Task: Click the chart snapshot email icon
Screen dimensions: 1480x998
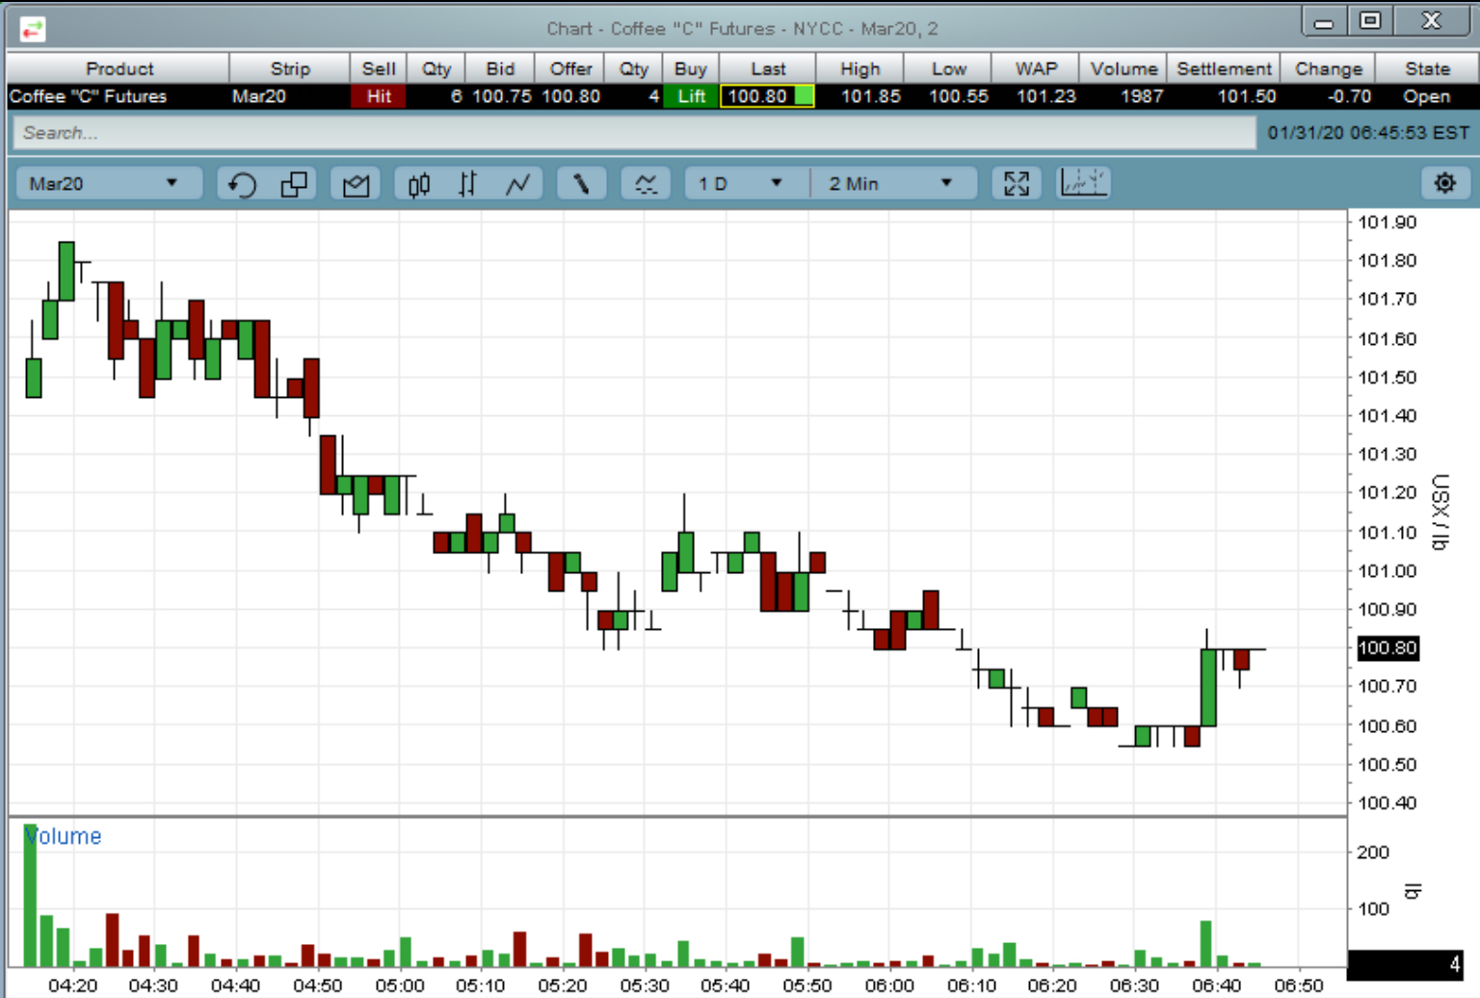Action: coord(357,184)
